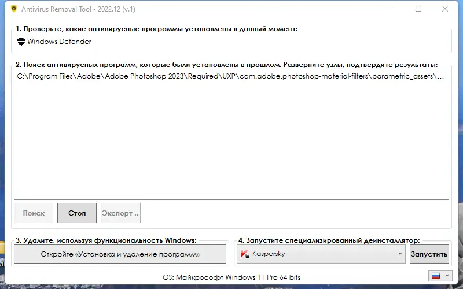This screenshot has width=463, height=289.
Task: Click the Kaspersky logo icon in the dropdown
Action: 245,254
